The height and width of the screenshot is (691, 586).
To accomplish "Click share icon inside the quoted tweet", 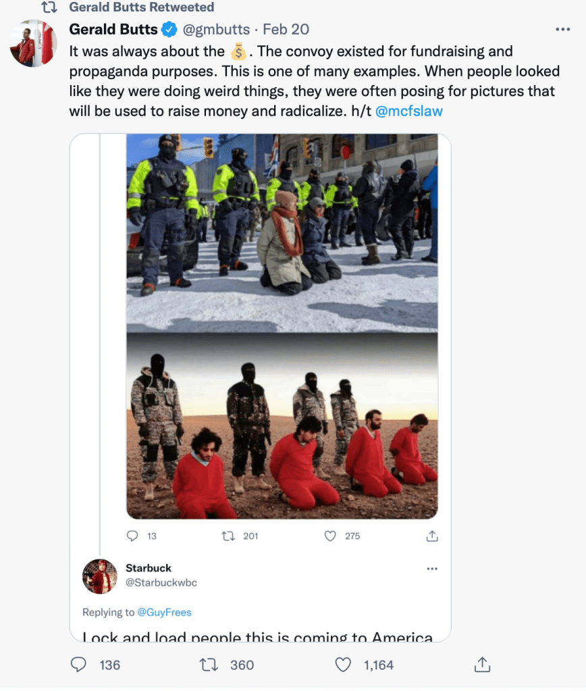I will (x=432, y=536).
